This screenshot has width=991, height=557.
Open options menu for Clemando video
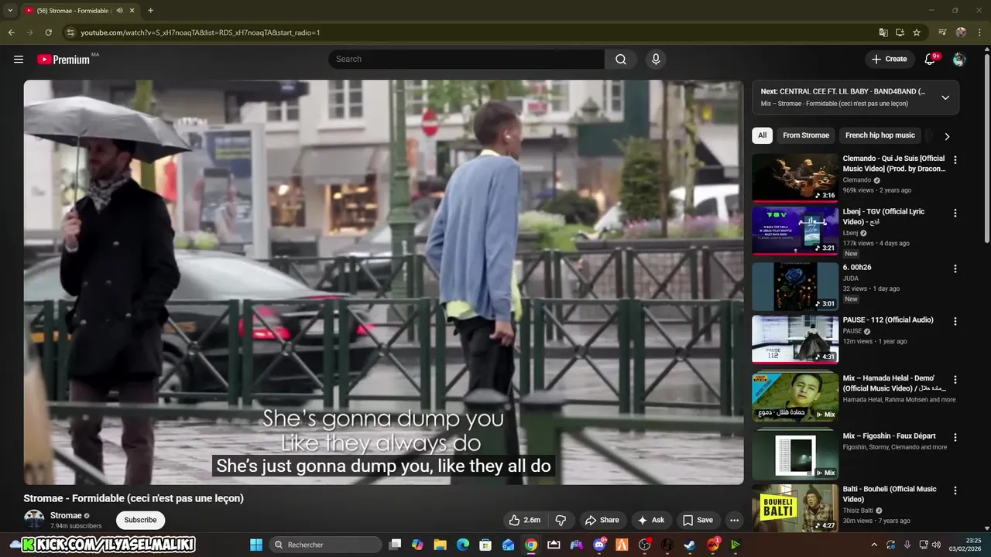955,160
